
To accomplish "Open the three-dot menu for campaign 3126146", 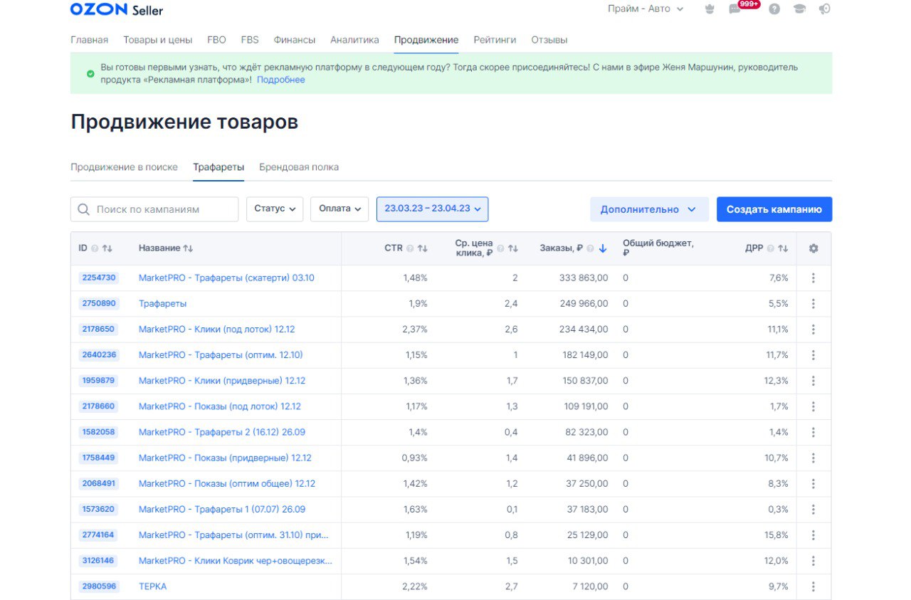I will pyautogui.click(x=813, y=561).
